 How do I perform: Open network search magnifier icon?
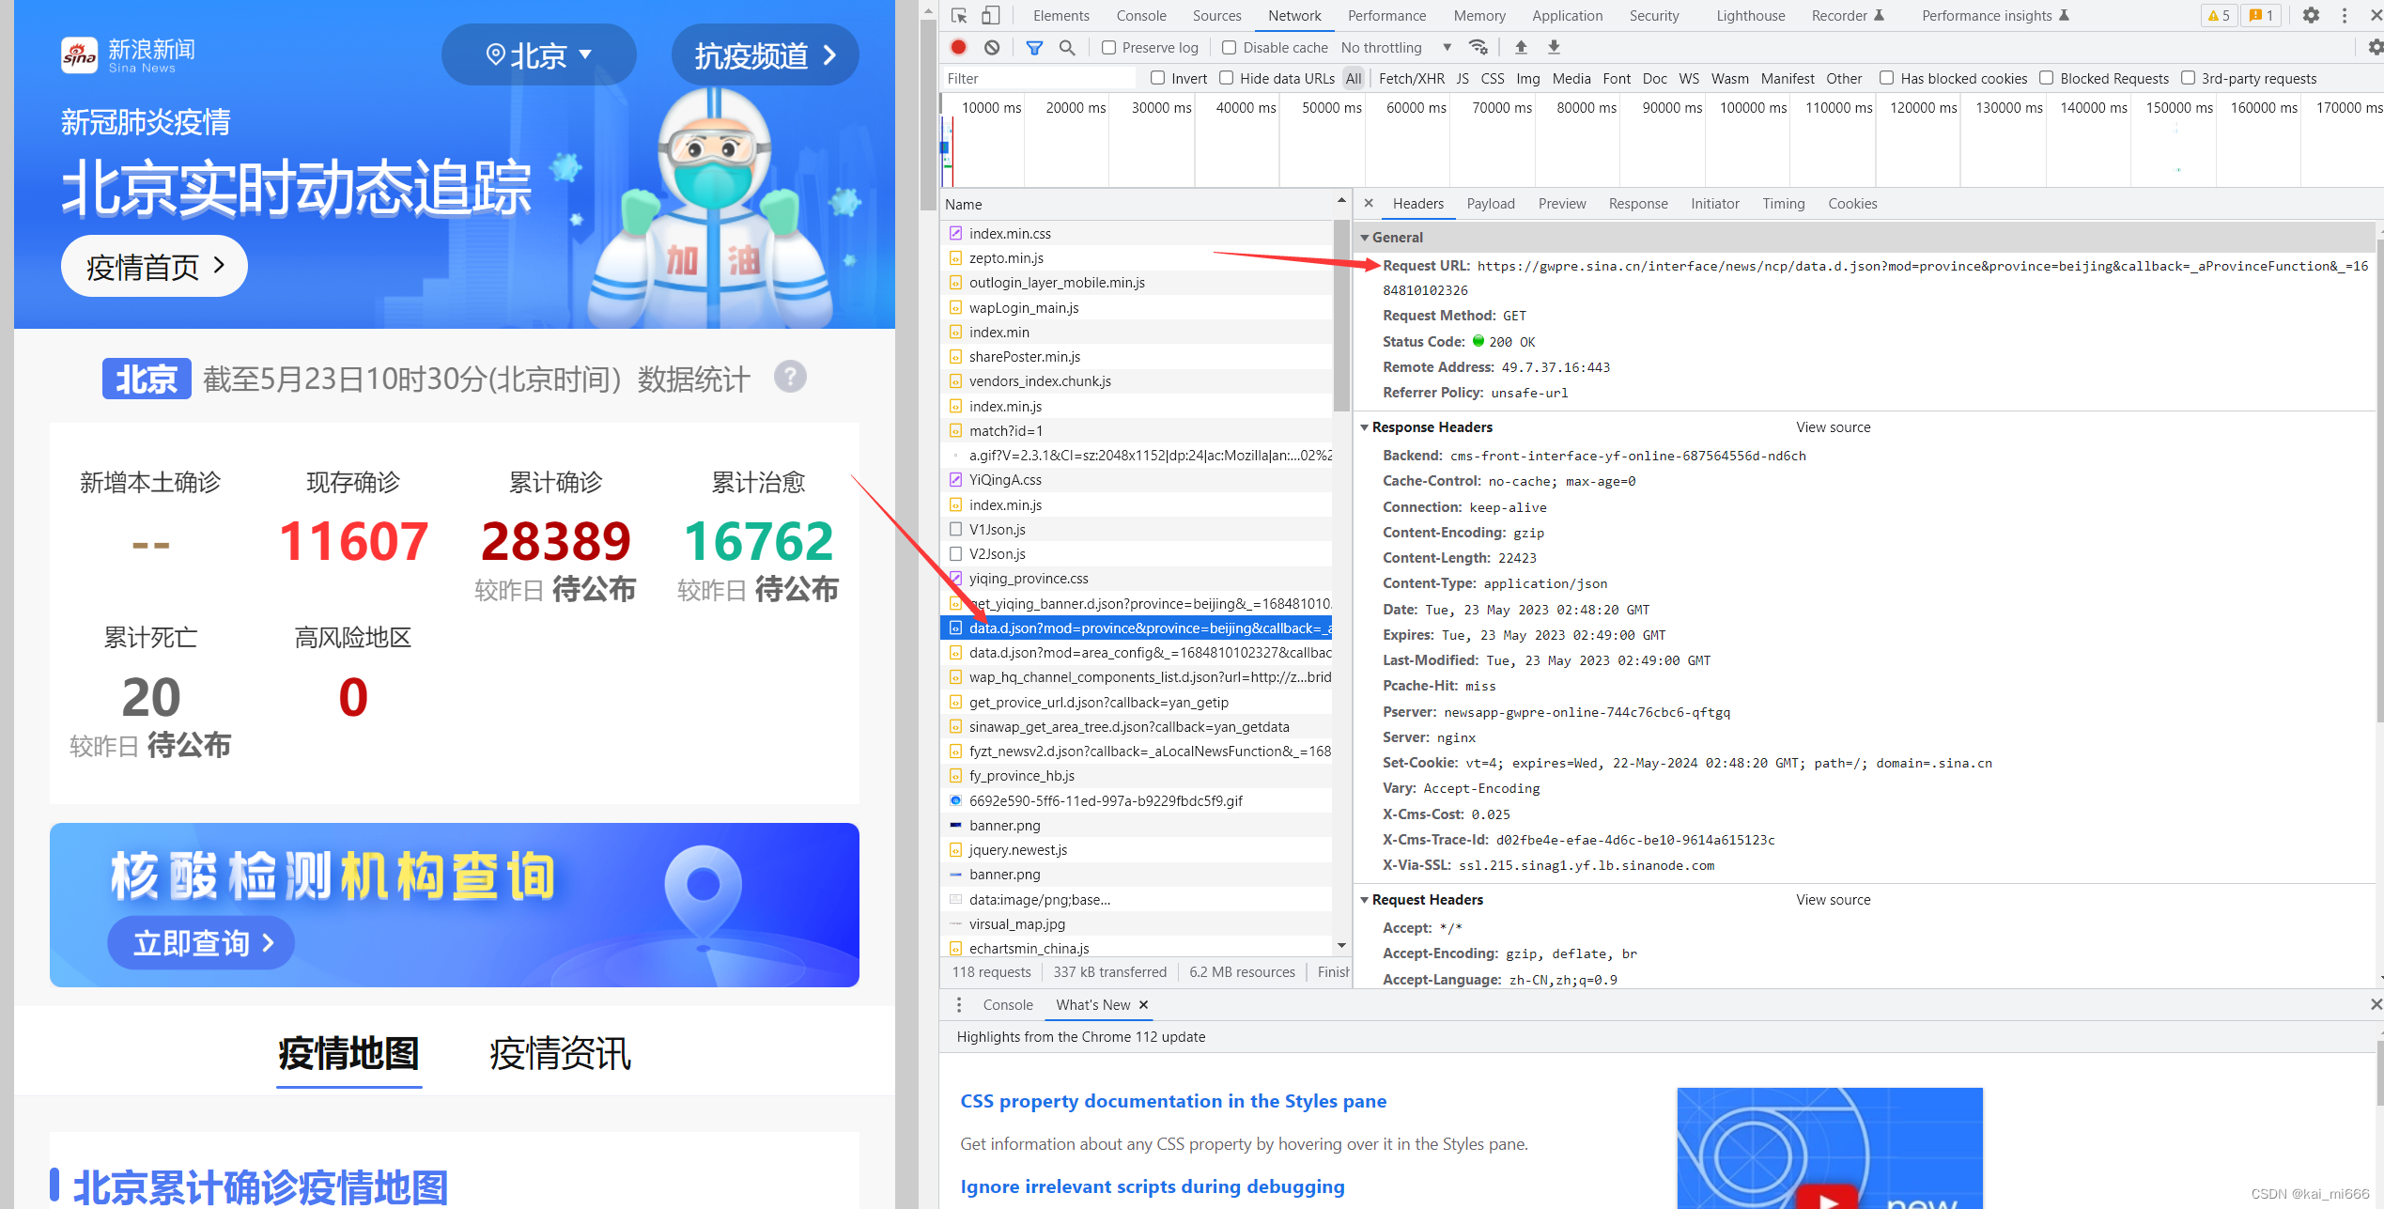pos(1067,47)
